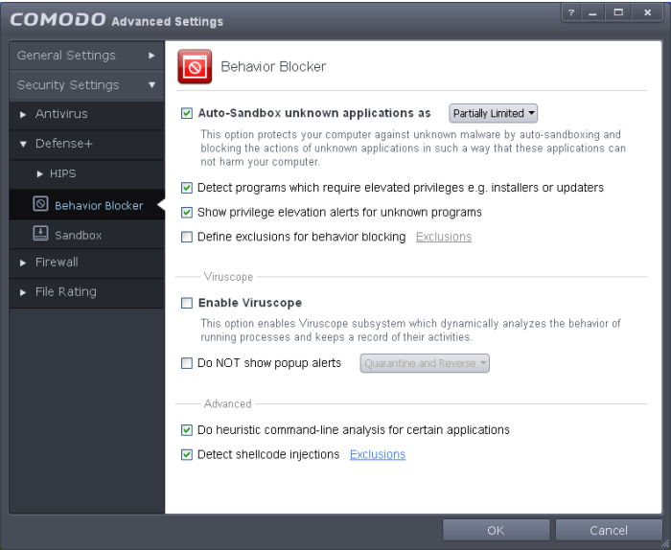This screenshot has width=671, height=550.
Task: Enable Viruscope checkbox
Action: (187, 303)
